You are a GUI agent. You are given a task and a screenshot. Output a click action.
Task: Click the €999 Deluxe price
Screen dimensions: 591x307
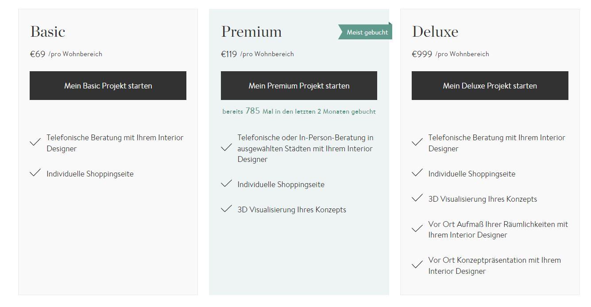click(x=422, y=54)
